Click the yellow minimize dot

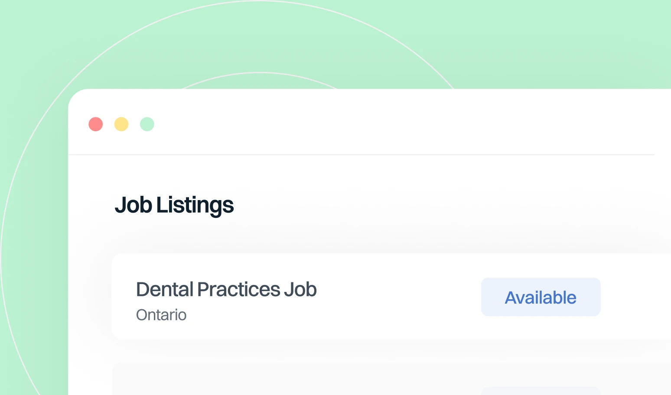click(121, 124)
